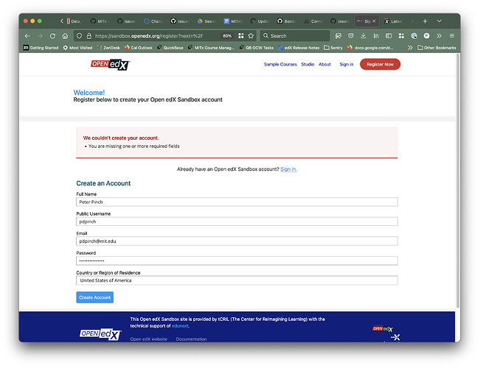The height and width of the screenshot is (368, 480).
Task: Switch to the Conne tab
Action: click(x=313, y=21)
